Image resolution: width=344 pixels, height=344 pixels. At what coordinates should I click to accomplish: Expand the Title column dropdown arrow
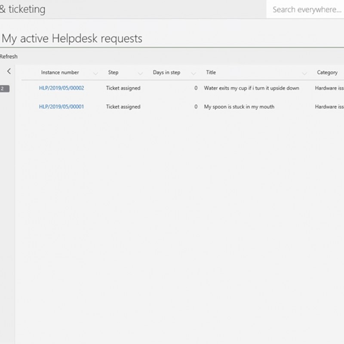tap(304, 73)
